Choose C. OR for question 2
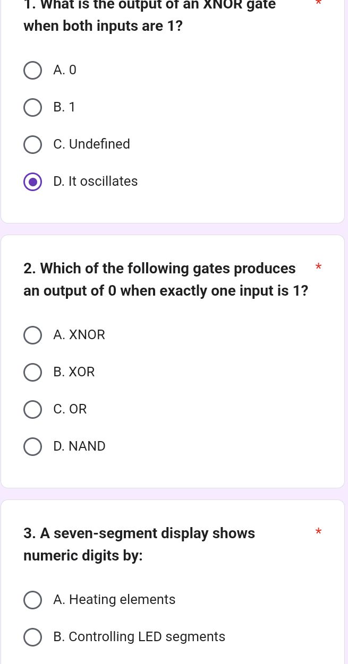 tap(32, 409)
